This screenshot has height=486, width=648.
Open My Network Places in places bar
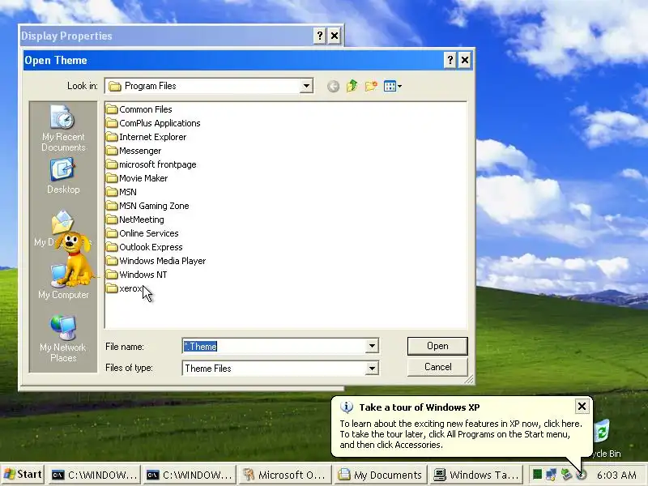coord(63,339)
